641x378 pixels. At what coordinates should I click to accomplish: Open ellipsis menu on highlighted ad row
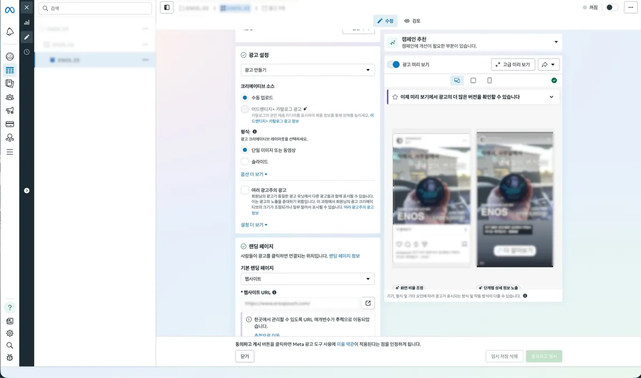[145, 60]
